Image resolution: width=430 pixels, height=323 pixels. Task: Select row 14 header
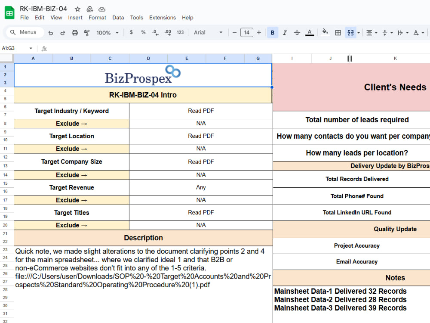click(5, 175)
